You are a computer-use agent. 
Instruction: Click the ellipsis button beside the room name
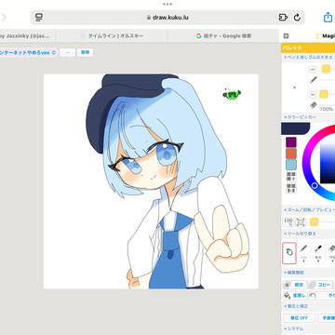[67, 52]
